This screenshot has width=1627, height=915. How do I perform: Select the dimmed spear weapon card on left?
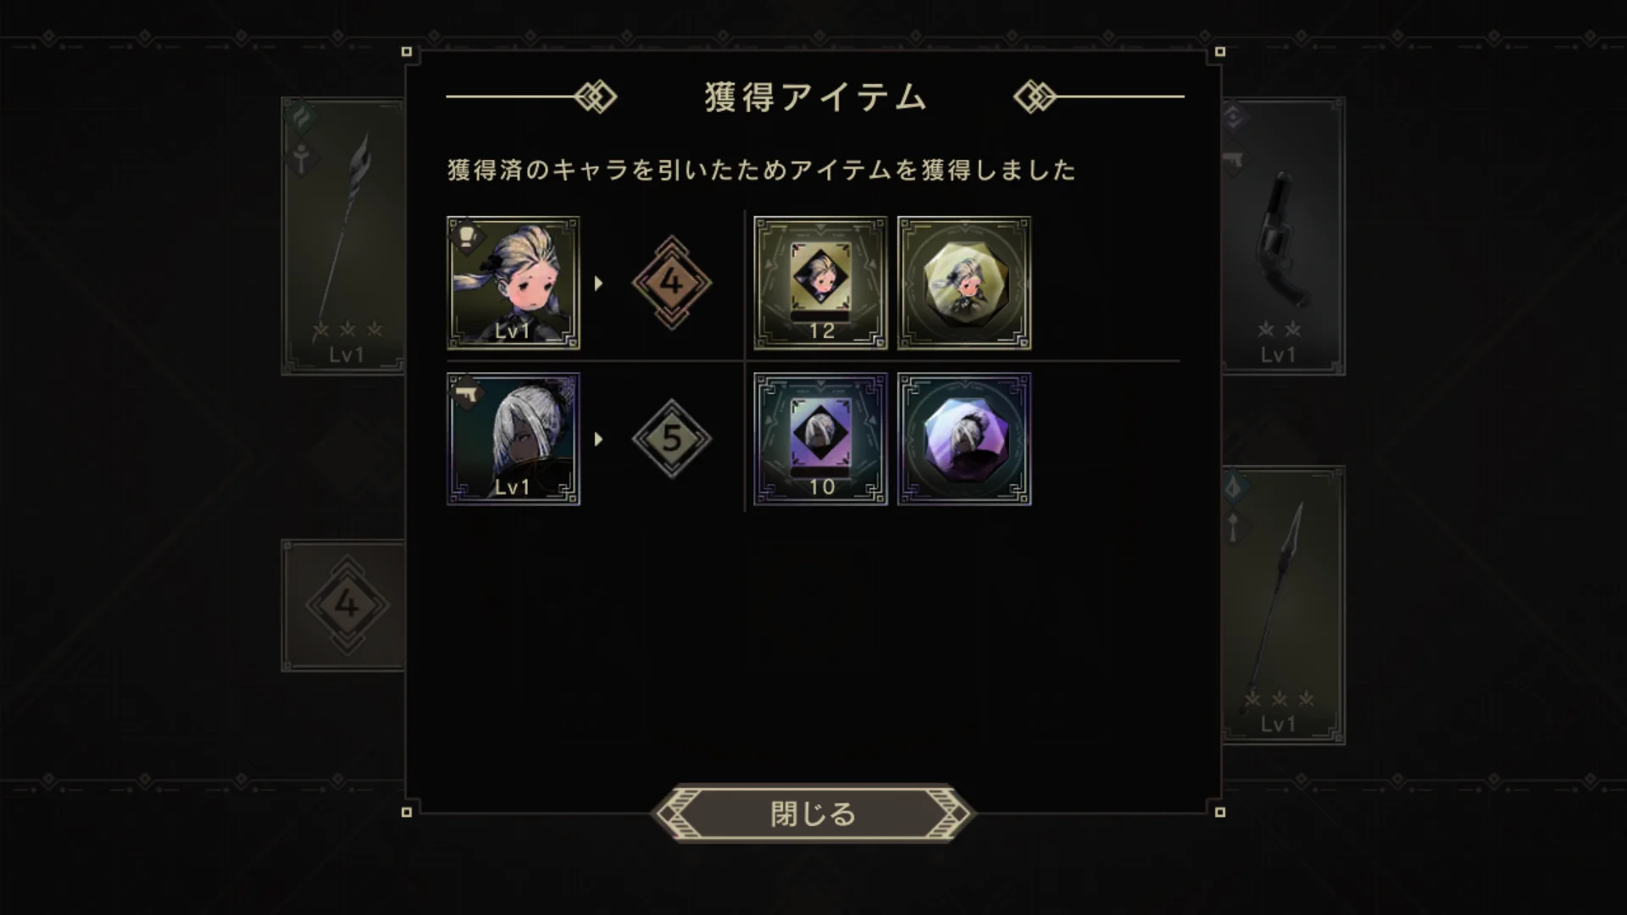(x=343, y=236)
